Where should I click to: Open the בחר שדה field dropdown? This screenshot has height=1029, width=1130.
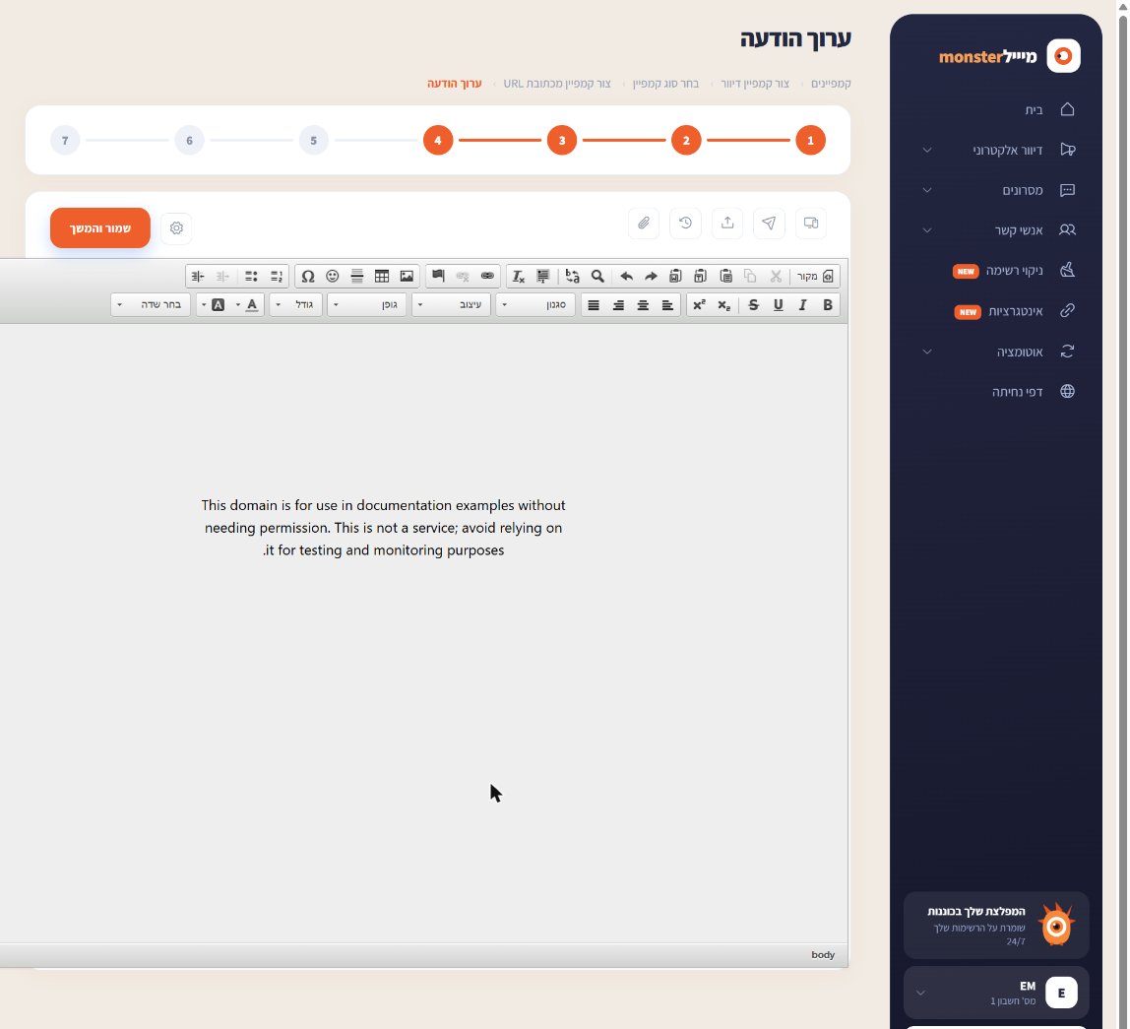152,305
